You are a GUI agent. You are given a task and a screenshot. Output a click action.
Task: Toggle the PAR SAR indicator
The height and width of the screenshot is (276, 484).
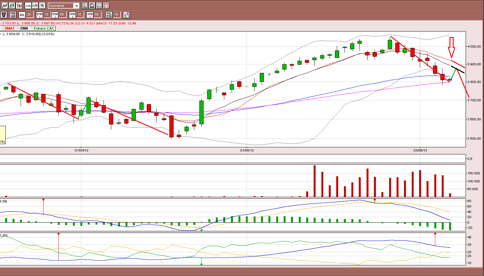(13, 14)
